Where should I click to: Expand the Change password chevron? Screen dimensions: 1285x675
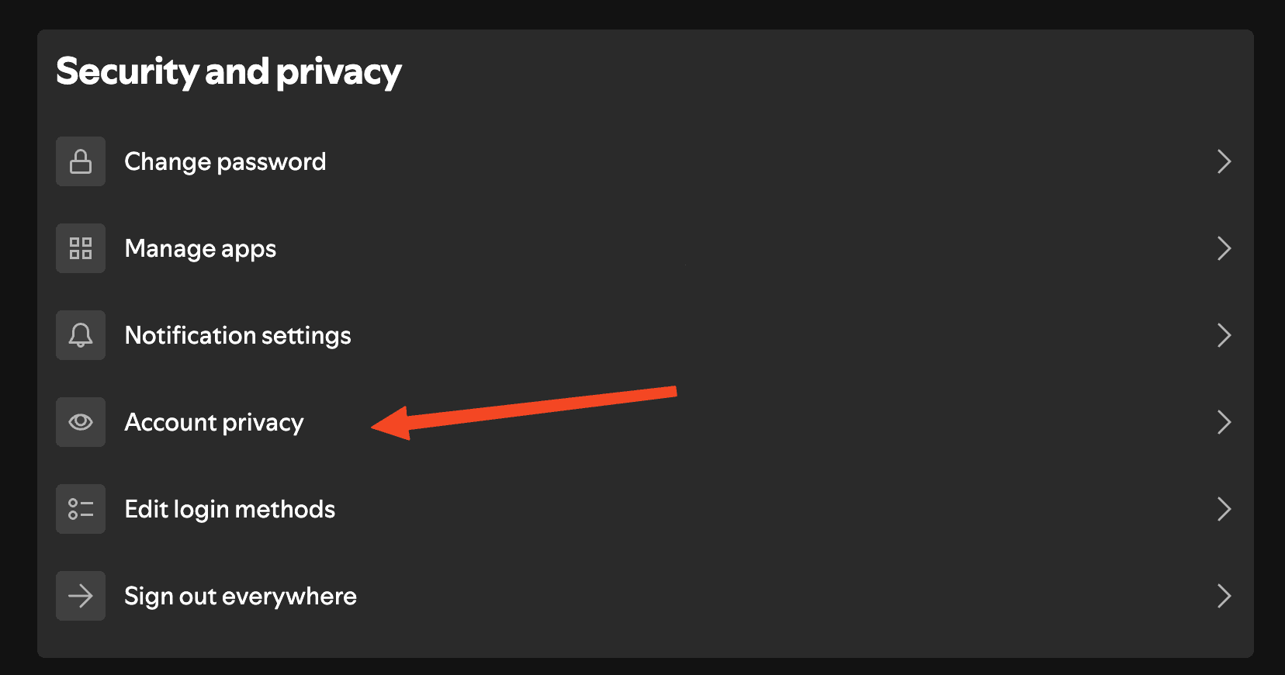coord(1224,161)
